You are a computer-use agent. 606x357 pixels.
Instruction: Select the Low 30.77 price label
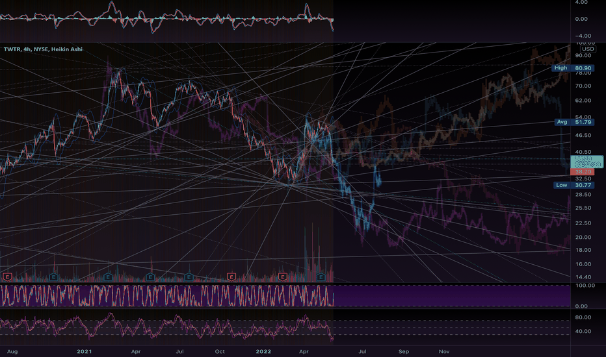tap(573, 185)
